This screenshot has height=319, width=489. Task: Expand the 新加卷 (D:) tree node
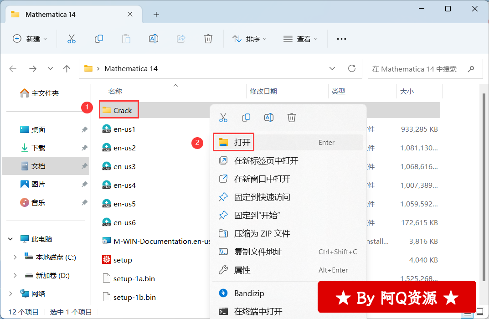pyautogui.click(x=15, y=276)
